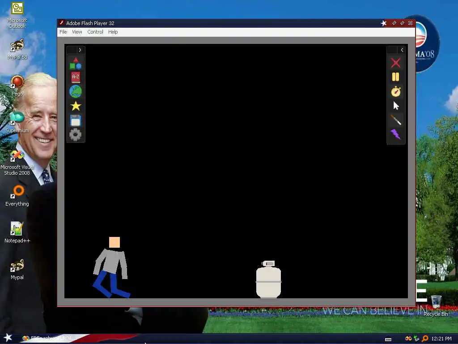Image resolution: width=458 pixels, height=344 pixels.
Task: Open the A-Z dictionary book icon
Action: tap(76, 77)
